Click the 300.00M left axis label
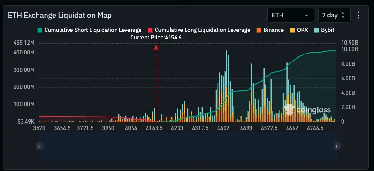The width and height of the screenshot is (374, 171). click(24, 70)
